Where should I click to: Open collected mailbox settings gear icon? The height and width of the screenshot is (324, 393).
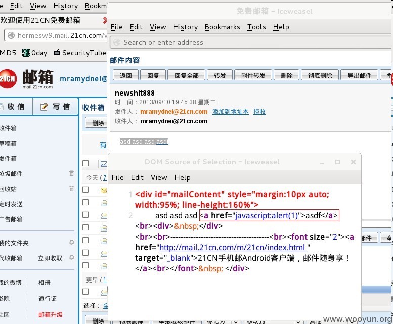pos(72,257)
